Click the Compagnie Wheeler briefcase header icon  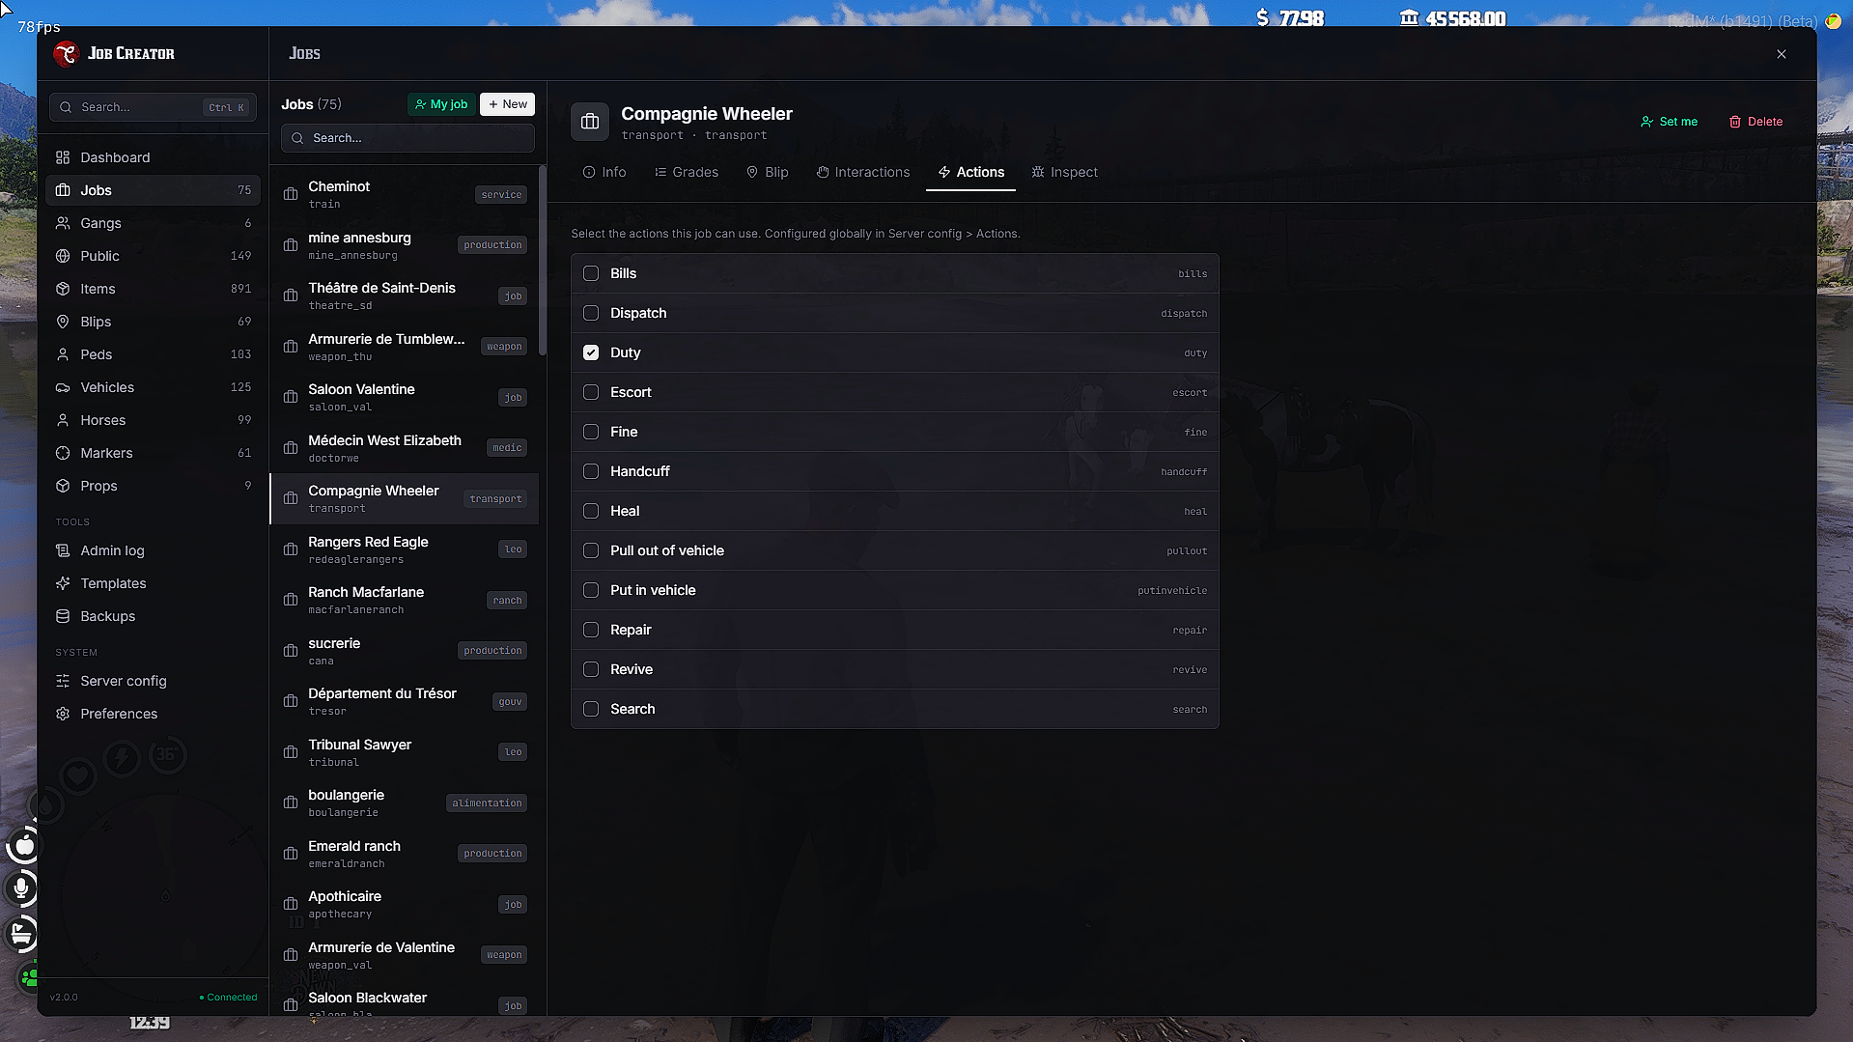click(x=590, y=122)
